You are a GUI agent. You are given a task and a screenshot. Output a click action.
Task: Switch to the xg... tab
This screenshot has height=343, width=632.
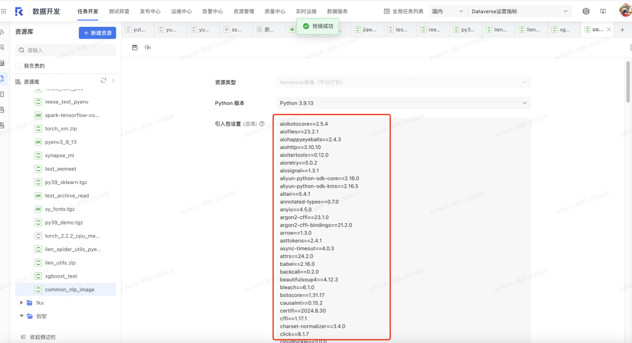564,30
